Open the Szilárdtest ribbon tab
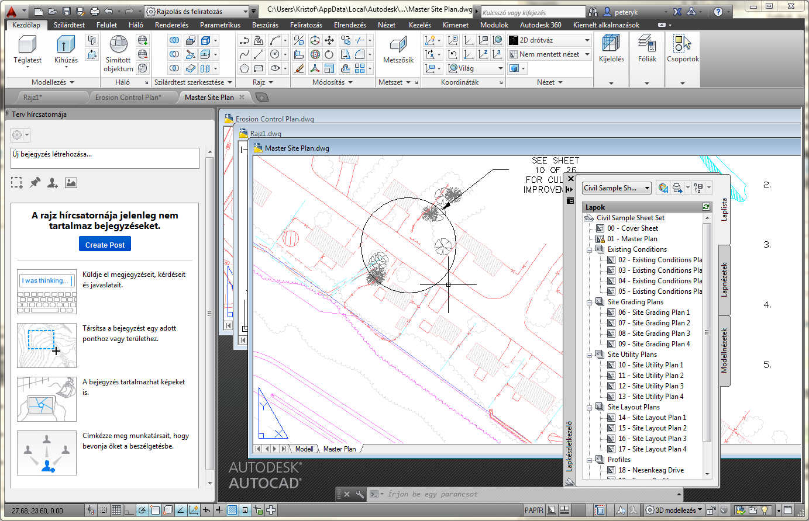The height and width of the screenshot is (521, 809). [x=69, y=25]
